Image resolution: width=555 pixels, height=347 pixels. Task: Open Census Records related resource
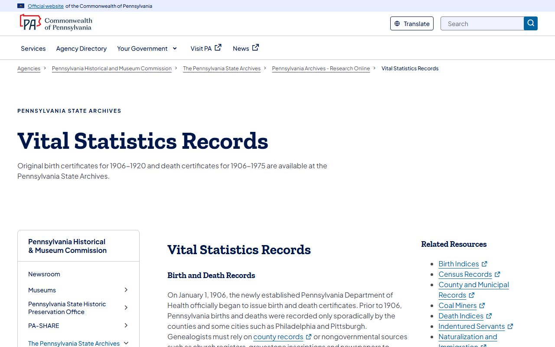coord(465,274)
